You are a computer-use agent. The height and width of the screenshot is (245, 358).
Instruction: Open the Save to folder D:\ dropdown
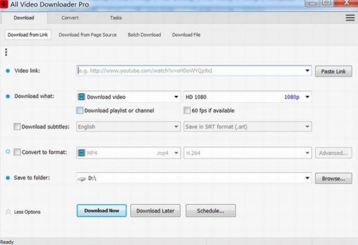click(x=307, y=178)
